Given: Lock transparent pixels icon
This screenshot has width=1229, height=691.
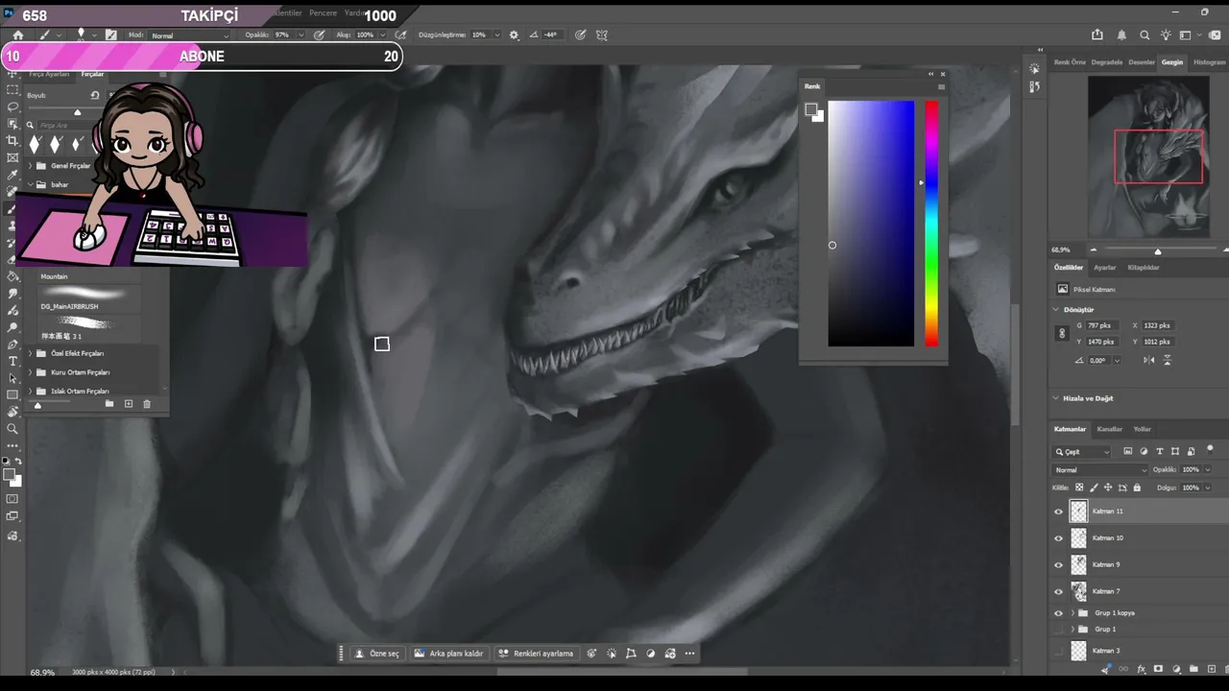Looking at the screenshot, I should pyautogui.click(x=1079, y=488).
